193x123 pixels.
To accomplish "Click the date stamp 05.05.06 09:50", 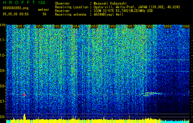I will [x=16, y=14].
